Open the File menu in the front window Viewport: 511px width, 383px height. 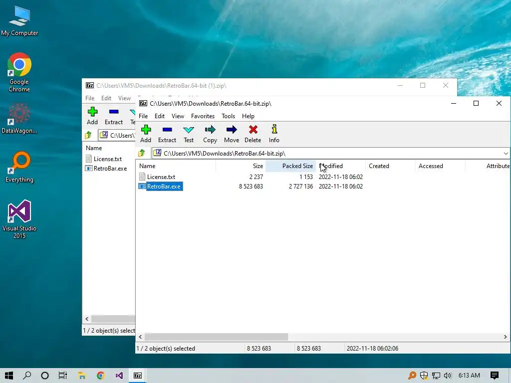point(143,116)
